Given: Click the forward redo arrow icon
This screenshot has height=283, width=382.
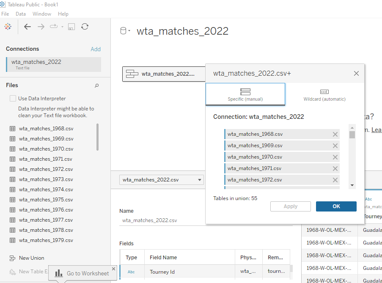Looking at the screenshot, I should [41, 27].
